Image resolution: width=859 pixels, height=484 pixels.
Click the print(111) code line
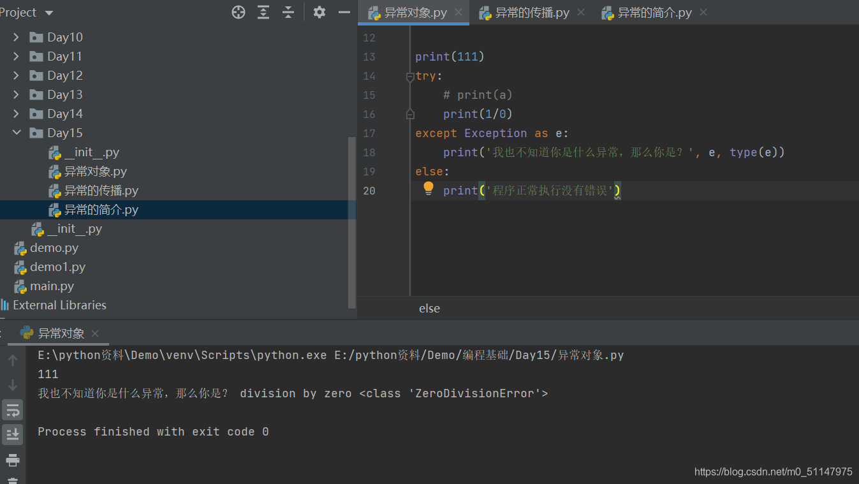pos(450,57)
